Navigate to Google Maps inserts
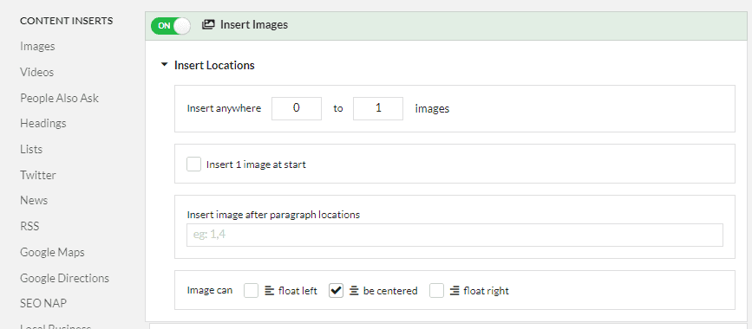 coord(52,252)
